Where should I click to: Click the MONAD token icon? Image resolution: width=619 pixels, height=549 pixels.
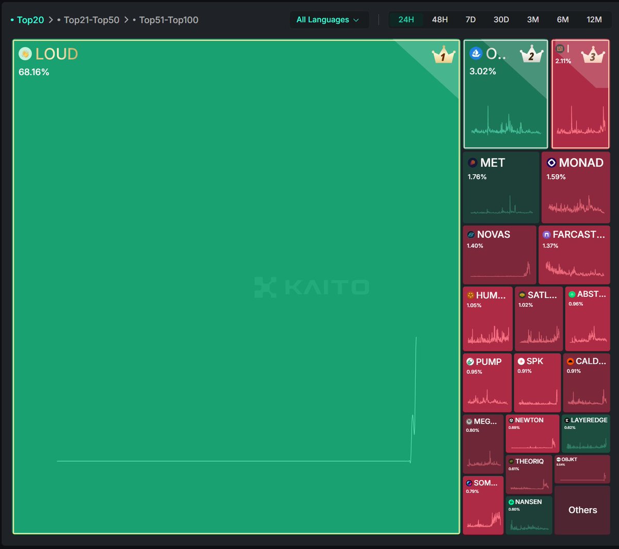[551, 163]
